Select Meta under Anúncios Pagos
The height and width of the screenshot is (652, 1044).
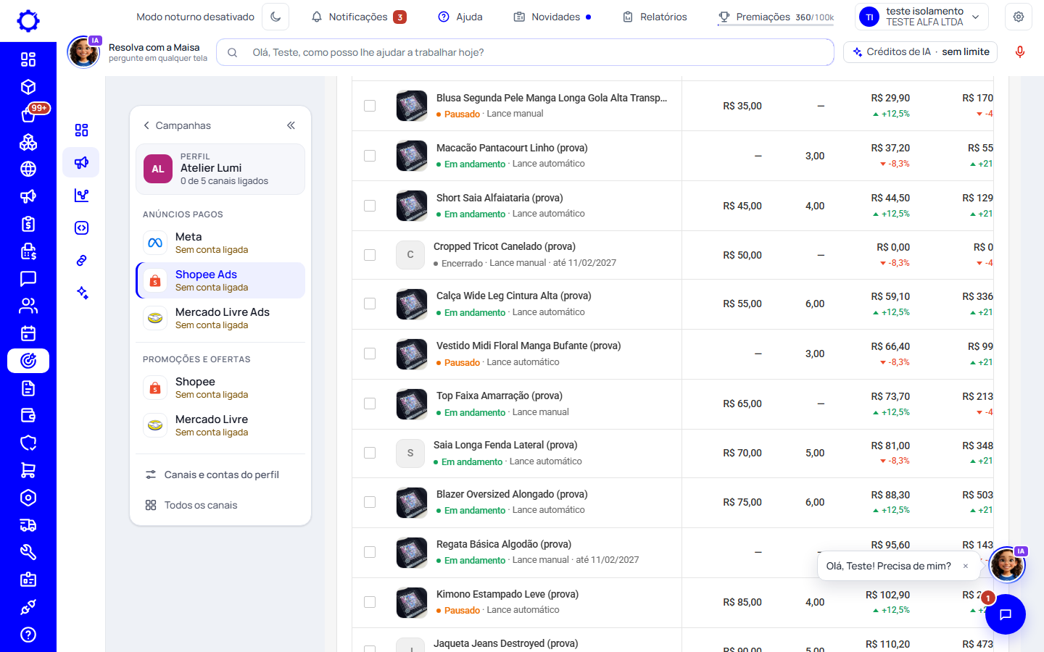point(220,243)
